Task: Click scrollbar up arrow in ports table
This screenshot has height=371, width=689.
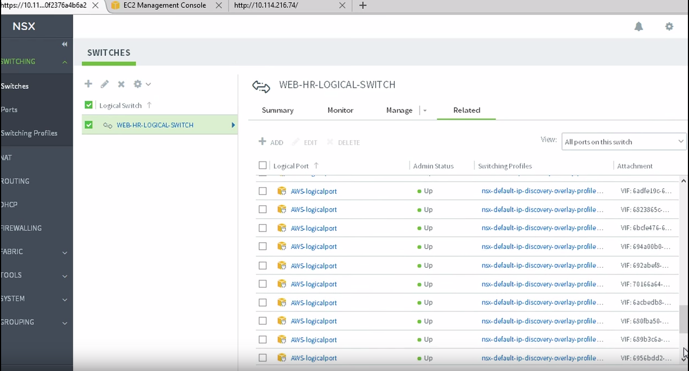Action: [x=684, y=180]
